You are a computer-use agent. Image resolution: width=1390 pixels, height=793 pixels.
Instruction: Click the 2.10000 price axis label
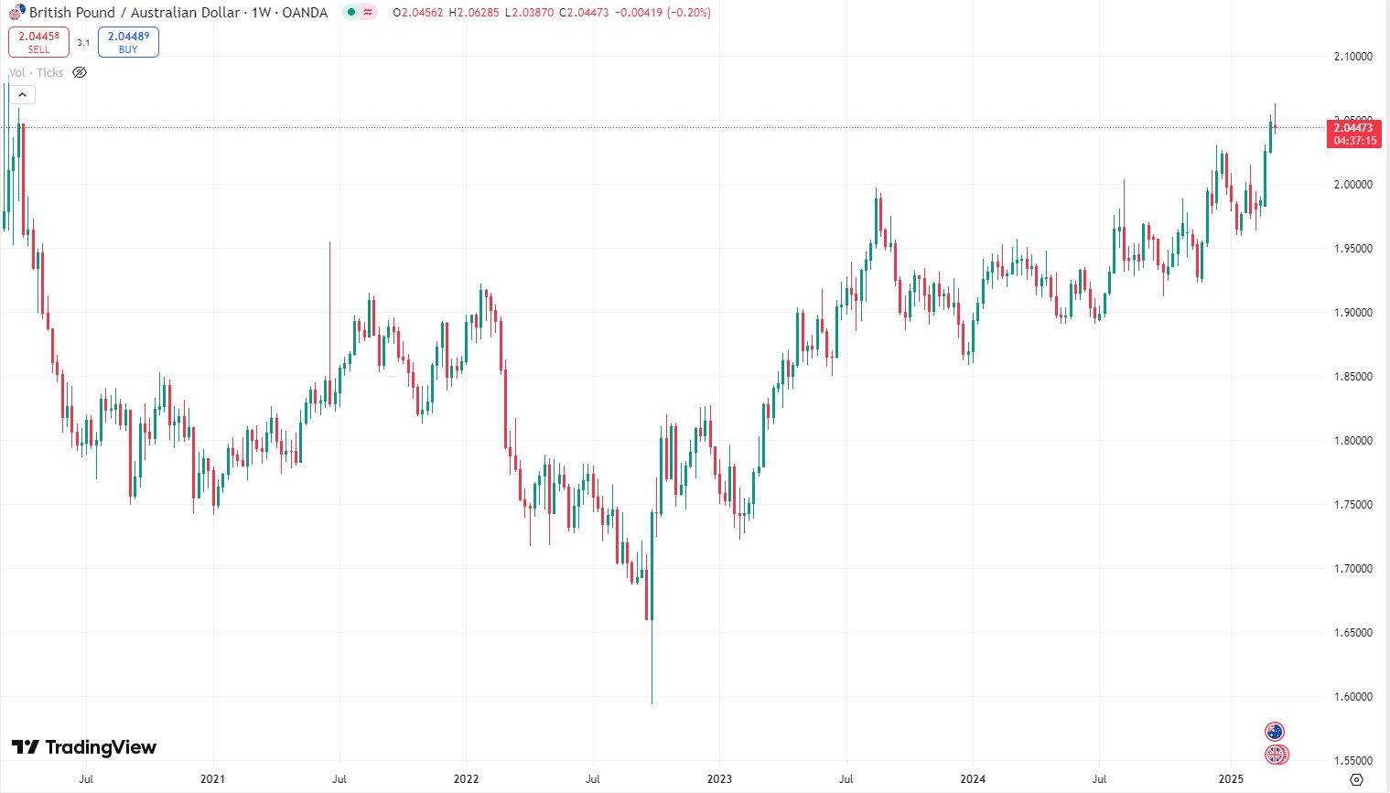click(x=1352, y=57)
